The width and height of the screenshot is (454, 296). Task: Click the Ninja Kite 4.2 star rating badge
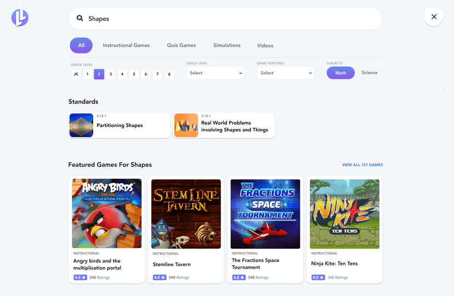click(x=317, y=277)
